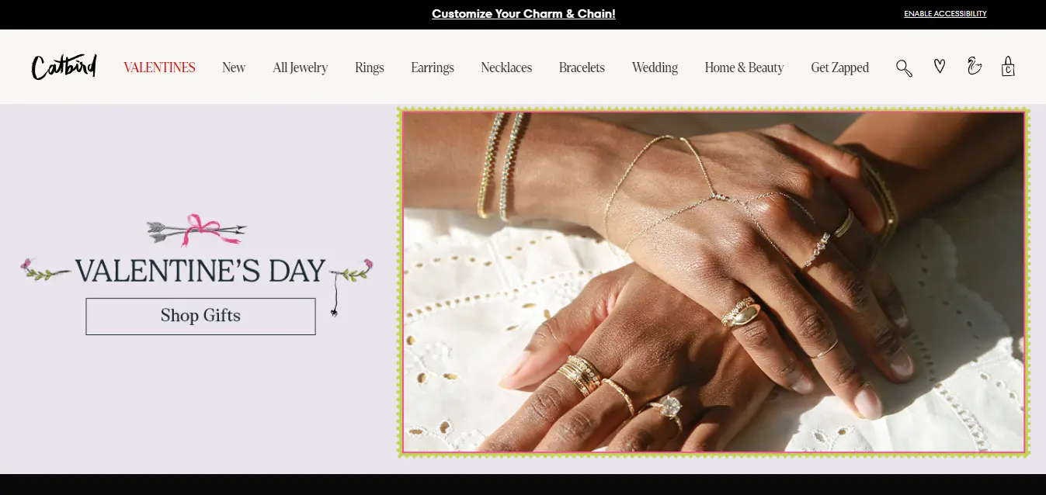
Task: Browse the Rings category
Action: 370,67
